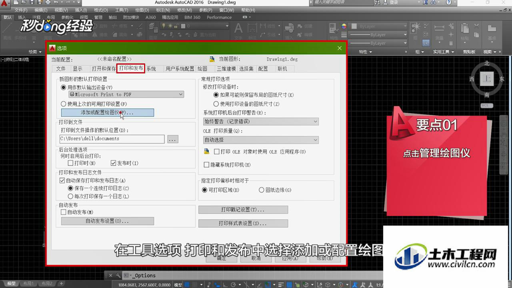This screenshot has height=288, width=512.
Task: Click the folder icon beside 打印 OLE option
Action: (x=206, y=152)
